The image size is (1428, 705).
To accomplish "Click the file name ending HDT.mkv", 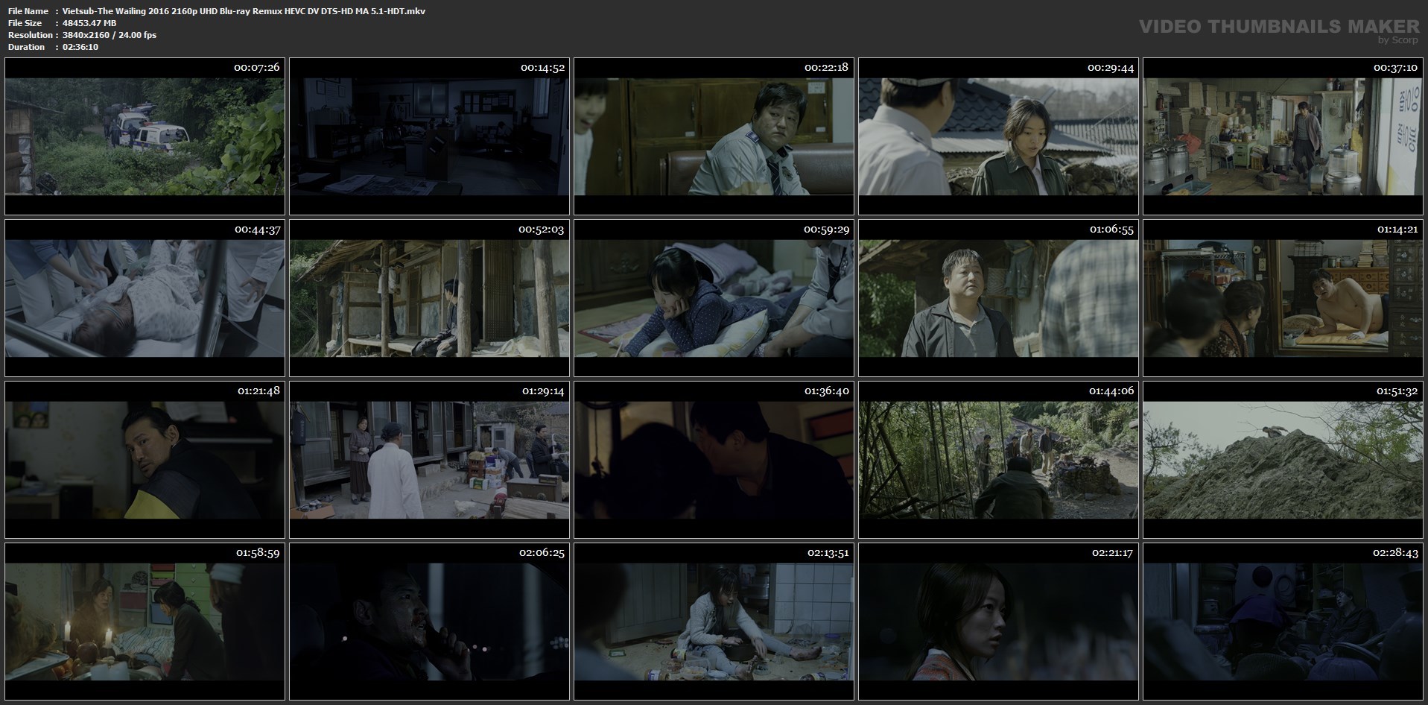I will 244,11.
